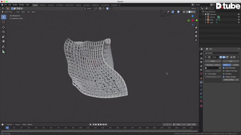Toggle camera view icon in viewport

pos(196,36)
